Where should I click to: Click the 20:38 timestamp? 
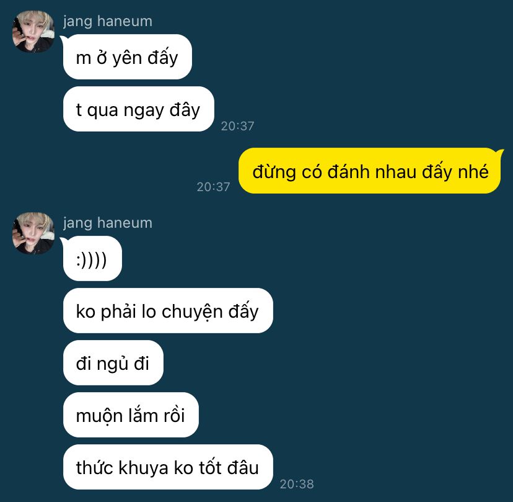point(297,484)
